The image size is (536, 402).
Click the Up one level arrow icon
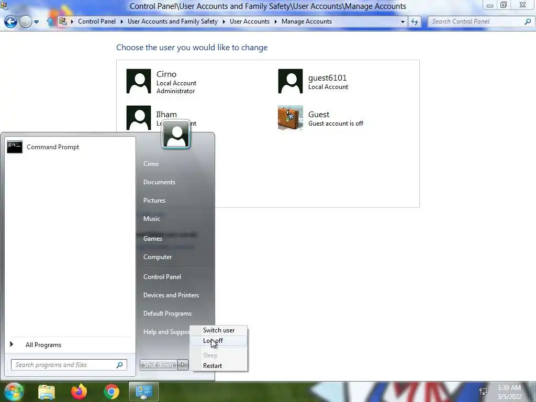coord(50,22)
